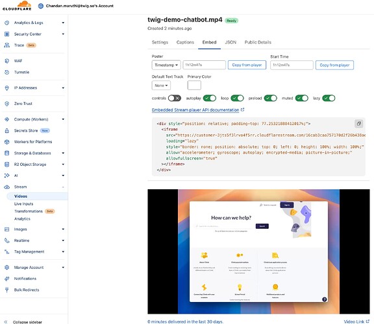Viewport: 374px width, 324px height.
Task: Open the Poster Timestamp dropdown
Action: pos(166,65)
